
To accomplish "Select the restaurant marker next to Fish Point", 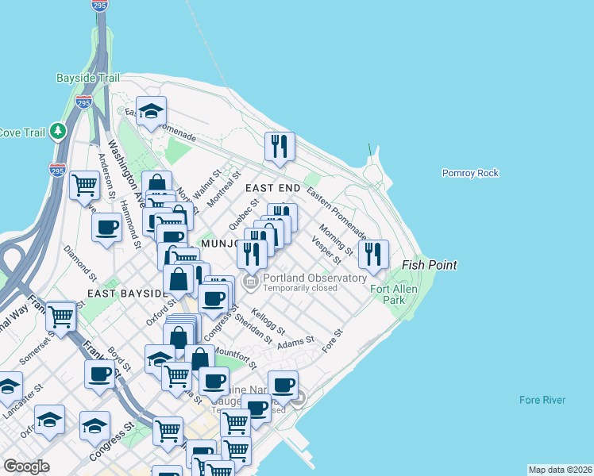I will (x=373, y=255).
